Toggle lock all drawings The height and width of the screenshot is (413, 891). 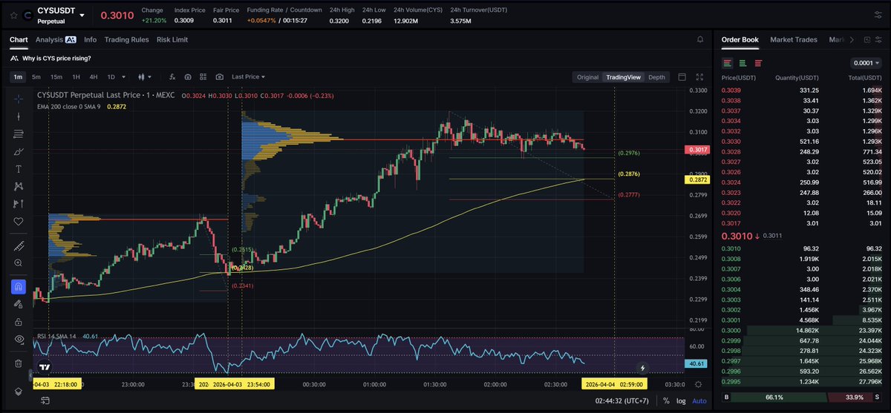coord(19,322)
